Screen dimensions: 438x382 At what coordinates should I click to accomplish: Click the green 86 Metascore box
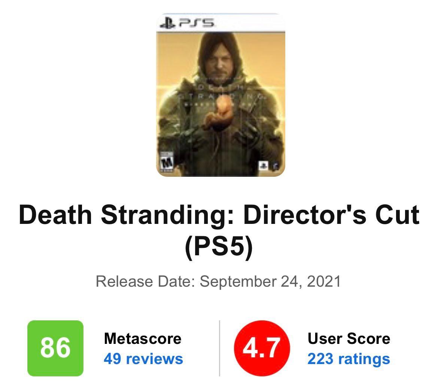[x=55, y=348]
